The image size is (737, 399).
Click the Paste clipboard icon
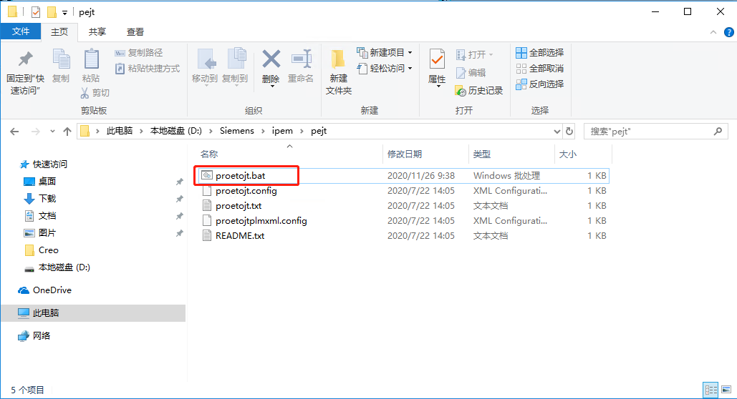91,59
